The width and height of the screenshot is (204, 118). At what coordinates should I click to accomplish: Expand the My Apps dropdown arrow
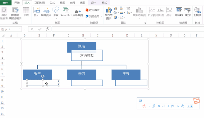(x=102, y=16)
